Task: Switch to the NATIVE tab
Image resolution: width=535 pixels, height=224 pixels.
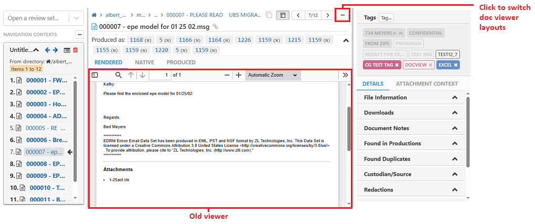Action: [x=144, y=62]
